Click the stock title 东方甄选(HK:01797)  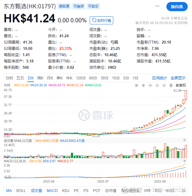tap(30, 6)
